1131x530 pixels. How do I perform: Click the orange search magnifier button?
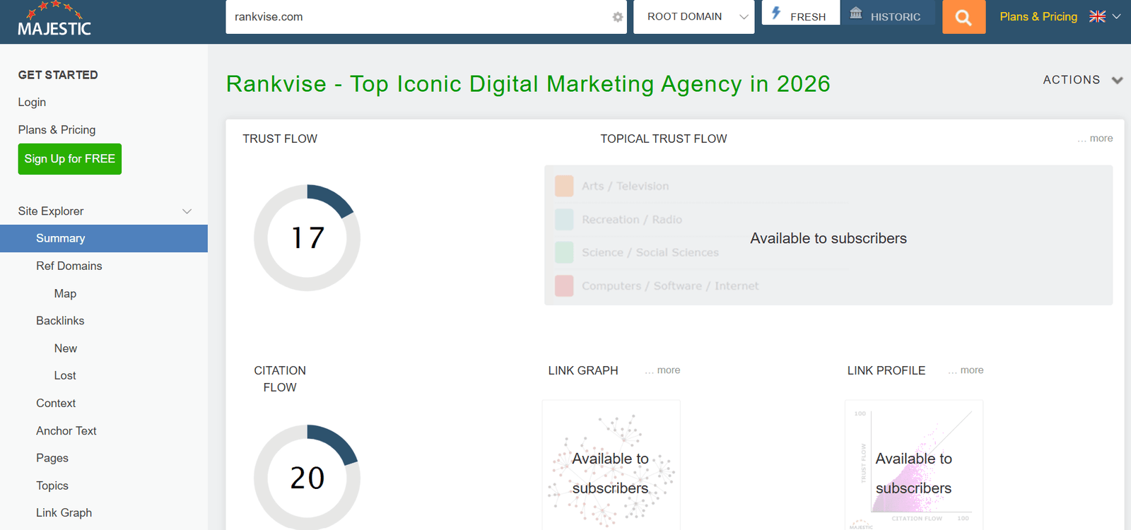coord(963,17)
